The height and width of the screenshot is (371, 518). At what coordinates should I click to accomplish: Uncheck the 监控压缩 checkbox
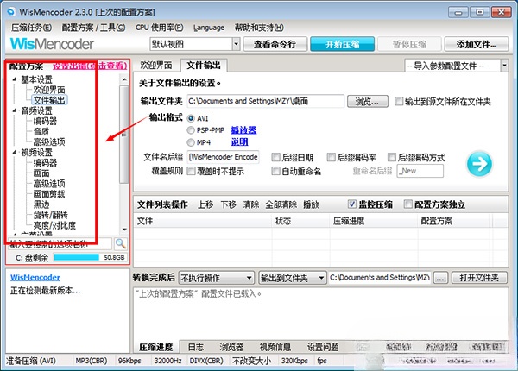[352, 204]
